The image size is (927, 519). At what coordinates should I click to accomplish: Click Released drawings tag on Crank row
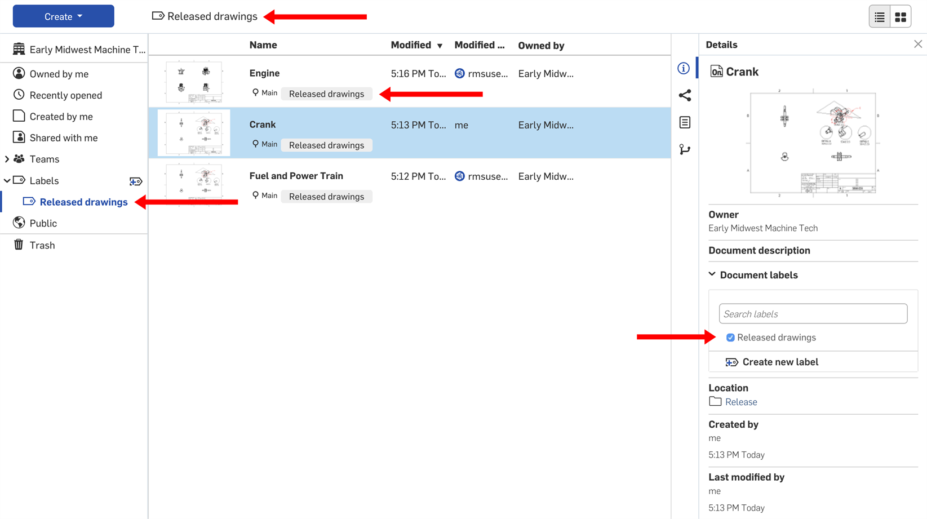pos(326,145)
